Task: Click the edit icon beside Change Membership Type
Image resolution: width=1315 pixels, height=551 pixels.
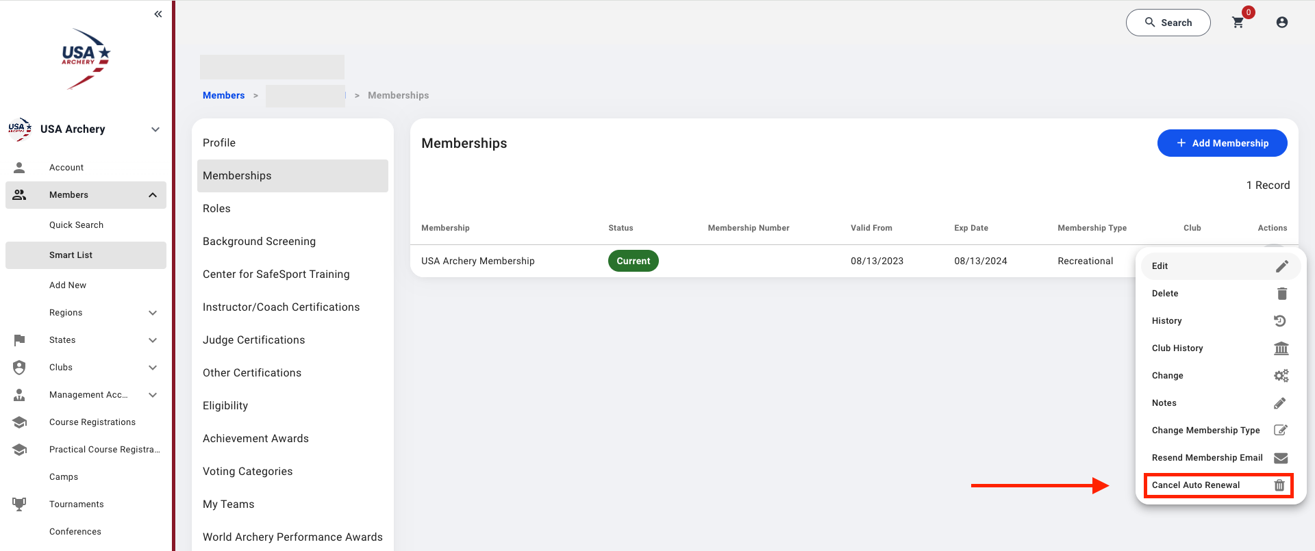Action: click(x=1280, y=431)
